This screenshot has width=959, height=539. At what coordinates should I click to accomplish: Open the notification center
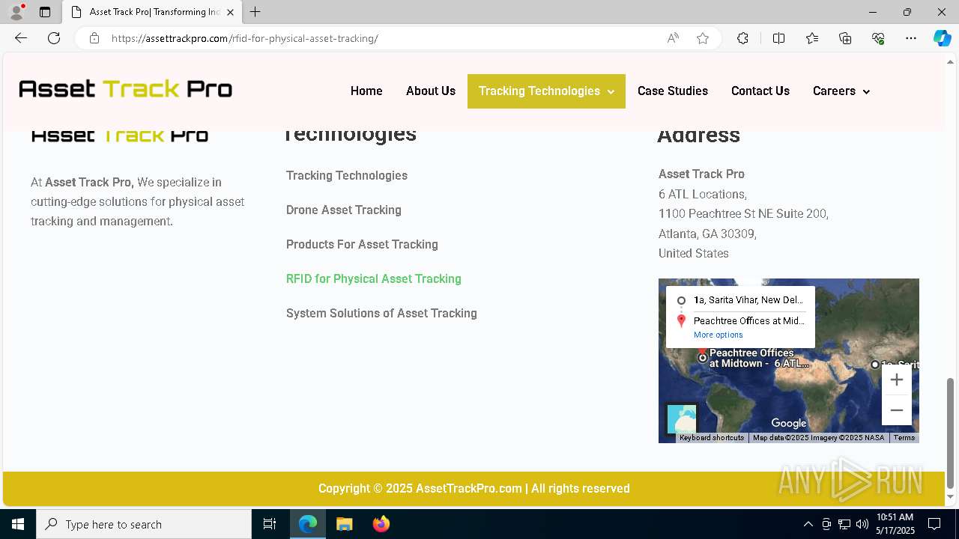[934, 524]
